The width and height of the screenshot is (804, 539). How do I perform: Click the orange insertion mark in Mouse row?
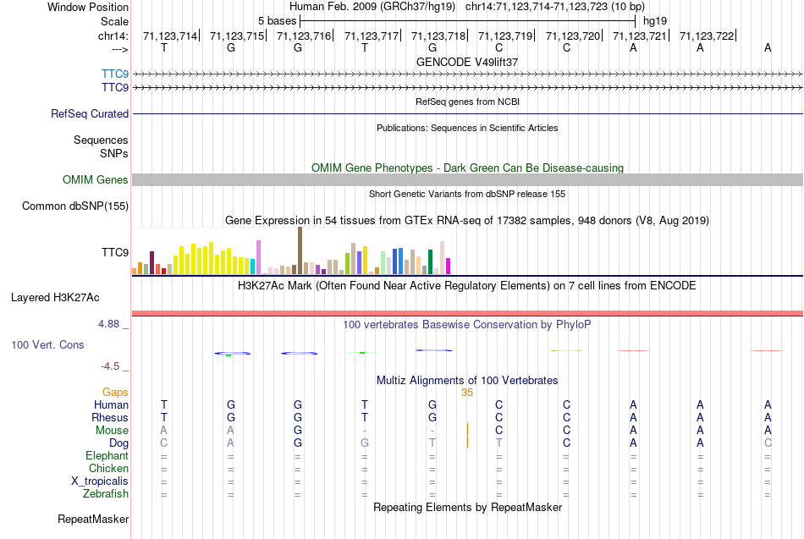pos(467,429)
